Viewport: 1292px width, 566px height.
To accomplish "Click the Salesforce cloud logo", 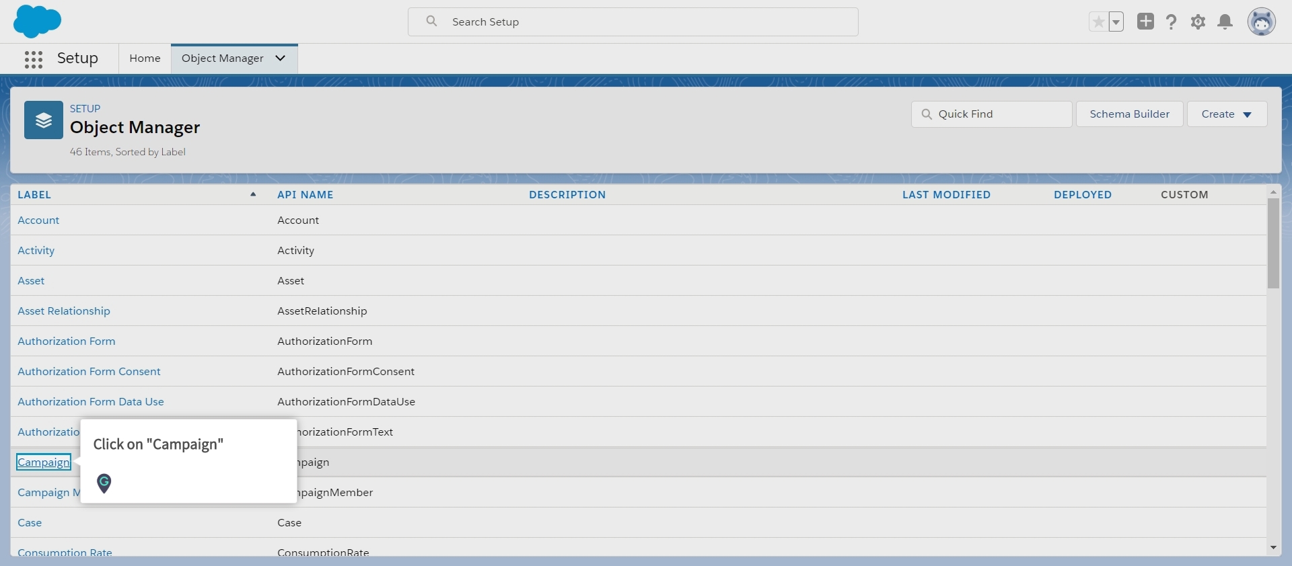I will point(38,21).
